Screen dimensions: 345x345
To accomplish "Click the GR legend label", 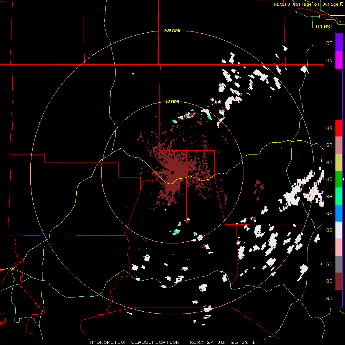I will tap(329, 145).
